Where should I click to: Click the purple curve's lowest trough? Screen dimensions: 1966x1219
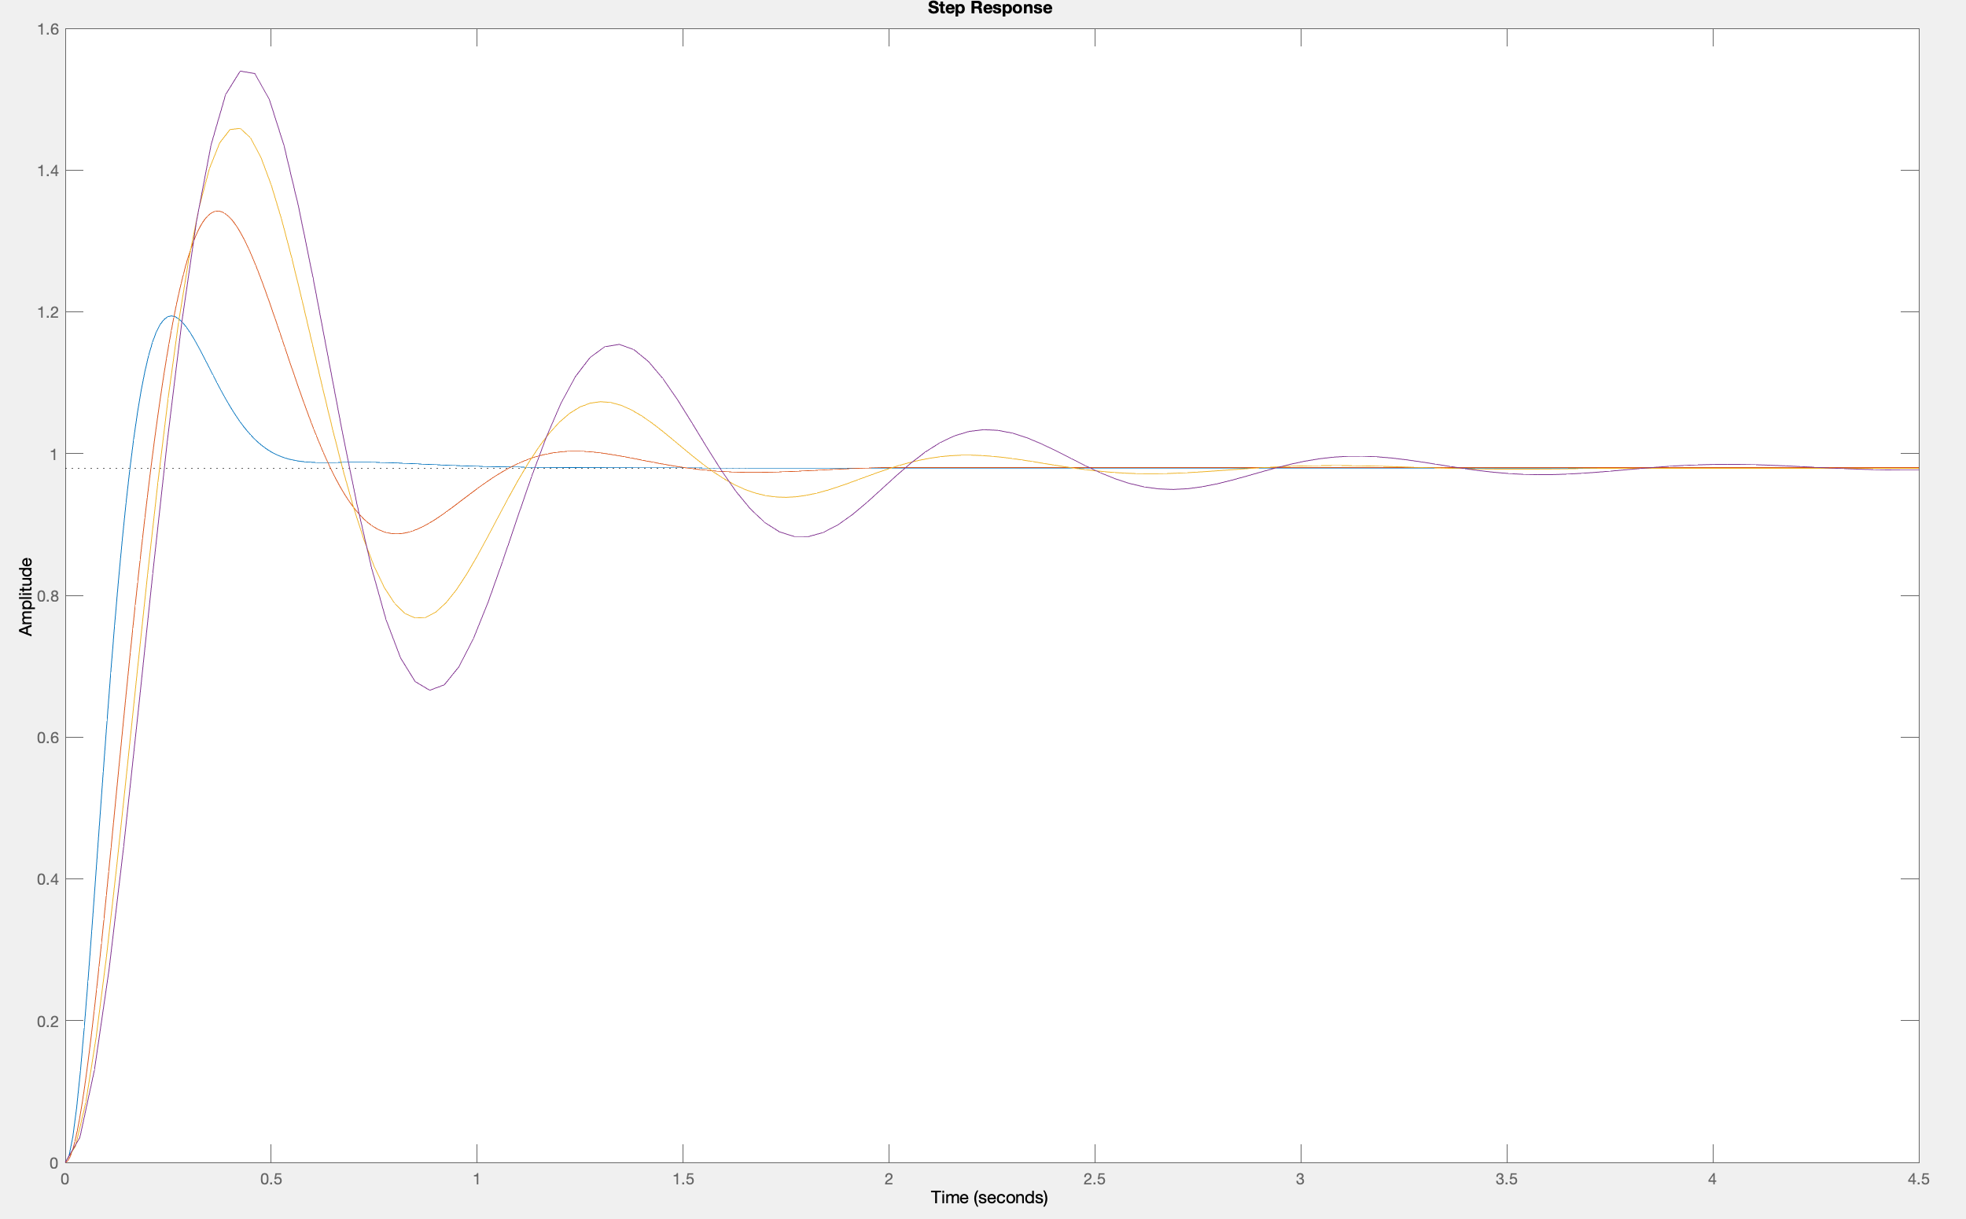click(429, 689)
